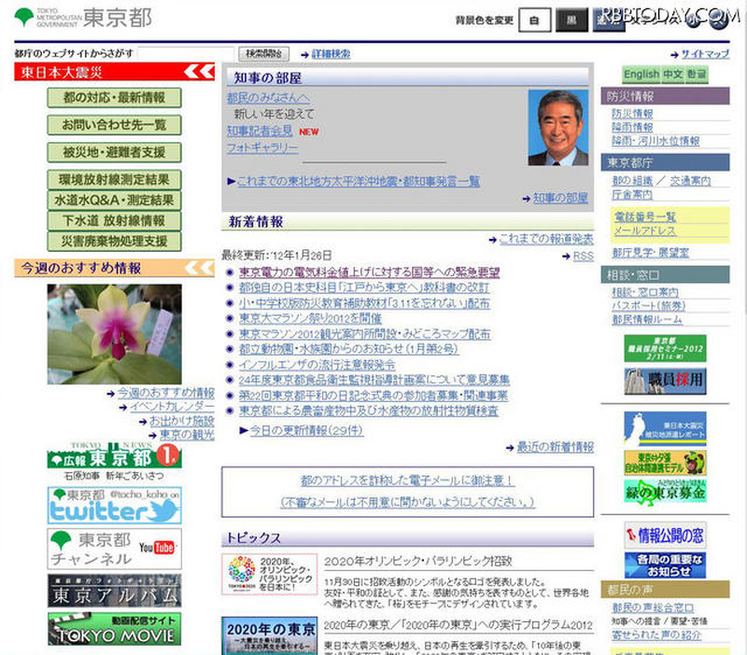Viewport: 747px width, 655px height.
Task: Select the 中文 language tab
Action: click(673, 74)
